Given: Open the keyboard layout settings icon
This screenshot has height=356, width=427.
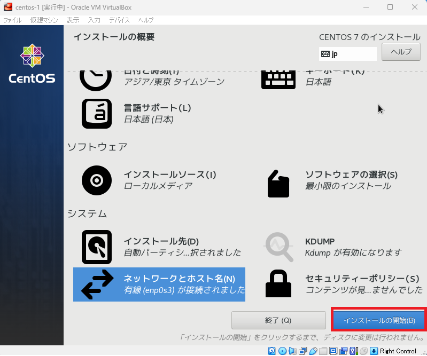Looking at the screenshot, I should coord(278,80).
